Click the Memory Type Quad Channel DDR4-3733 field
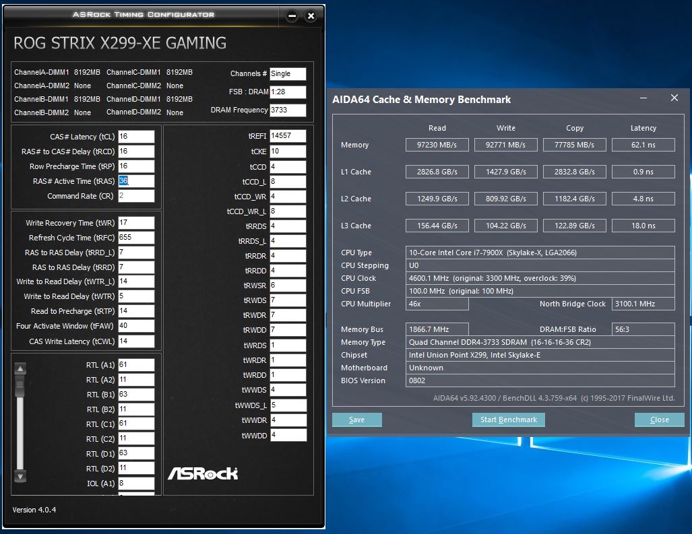 coord(540,342)
